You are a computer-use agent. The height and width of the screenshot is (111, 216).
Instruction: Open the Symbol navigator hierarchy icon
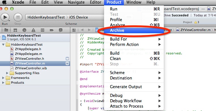15,30
